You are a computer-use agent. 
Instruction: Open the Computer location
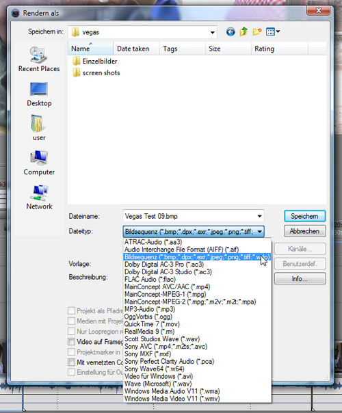click(x=39, y=163)
